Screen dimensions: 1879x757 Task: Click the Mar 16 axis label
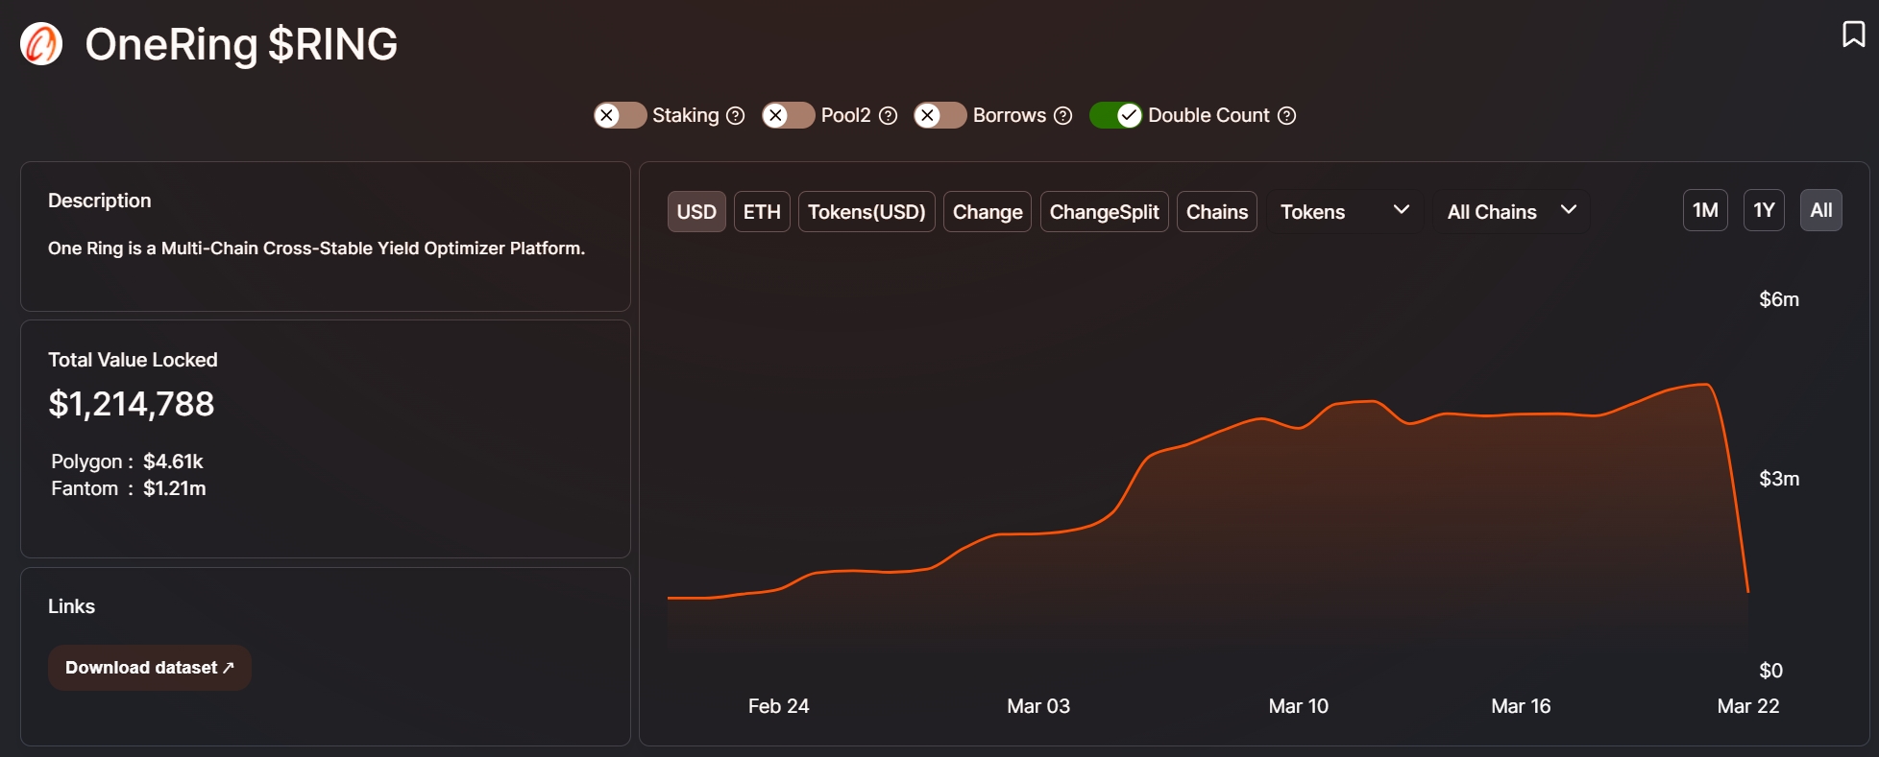pos(1521,706)
